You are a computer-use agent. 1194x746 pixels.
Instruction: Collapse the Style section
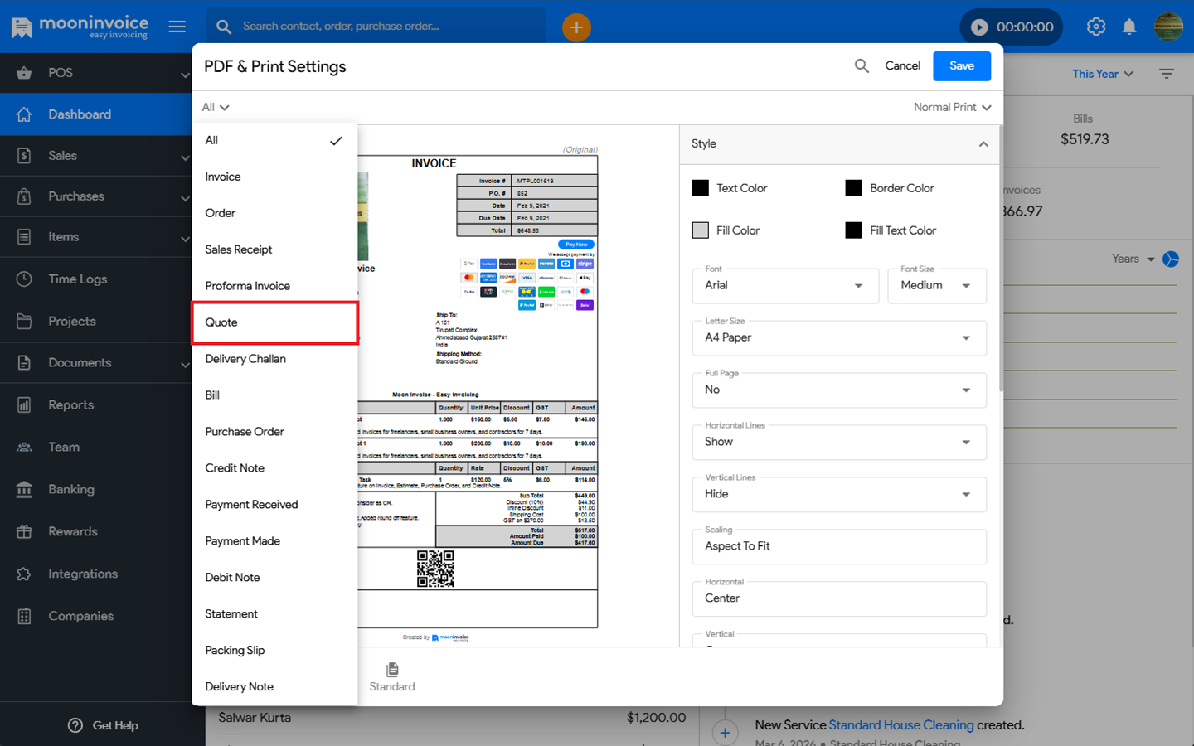[x=983, y=144]
